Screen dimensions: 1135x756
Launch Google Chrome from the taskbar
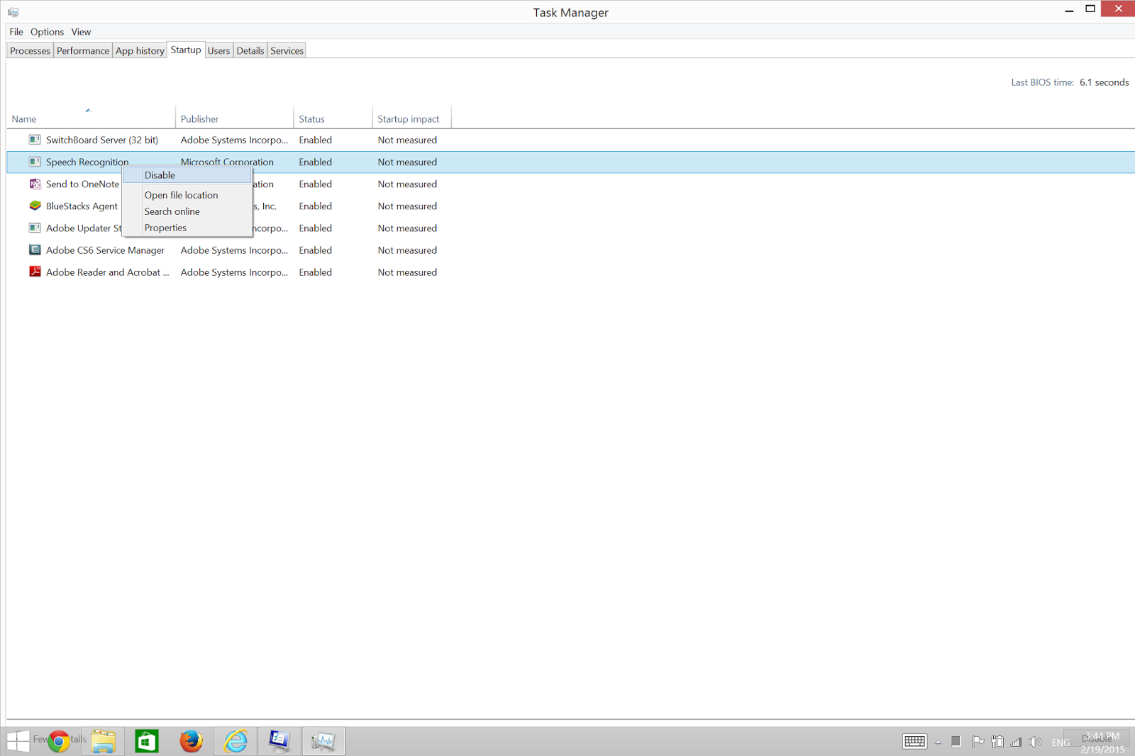(x=60, y=741)
